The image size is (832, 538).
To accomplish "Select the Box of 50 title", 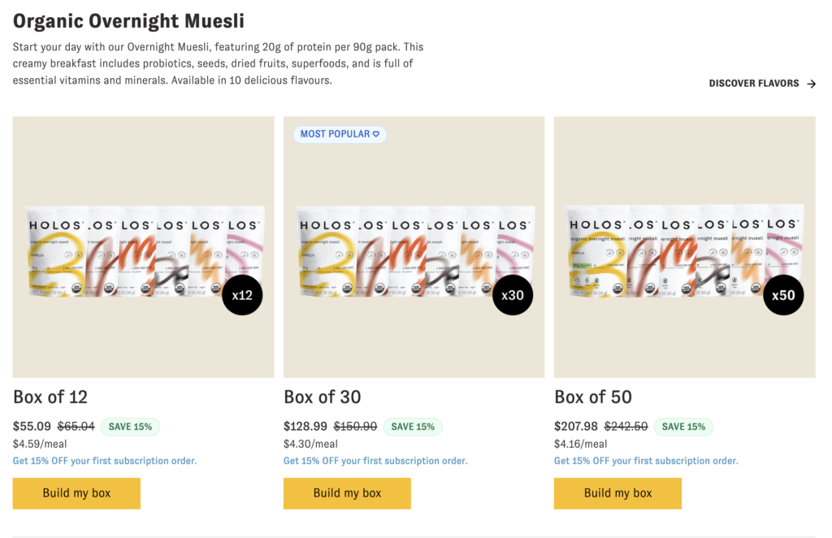I will click(593, 397).
